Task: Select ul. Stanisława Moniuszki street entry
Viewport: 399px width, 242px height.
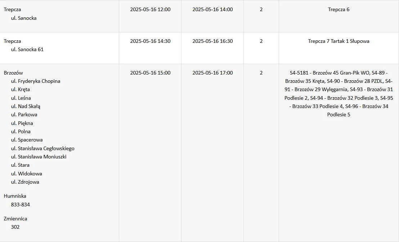Action: [x=39, y=157]
